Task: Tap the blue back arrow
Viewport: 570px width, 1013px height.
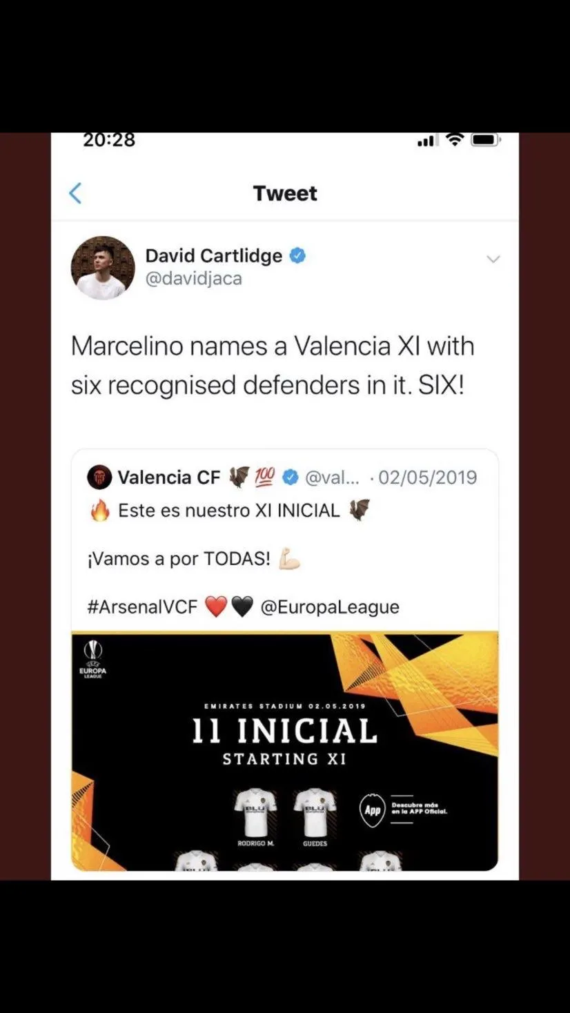Action: (75, 193)
